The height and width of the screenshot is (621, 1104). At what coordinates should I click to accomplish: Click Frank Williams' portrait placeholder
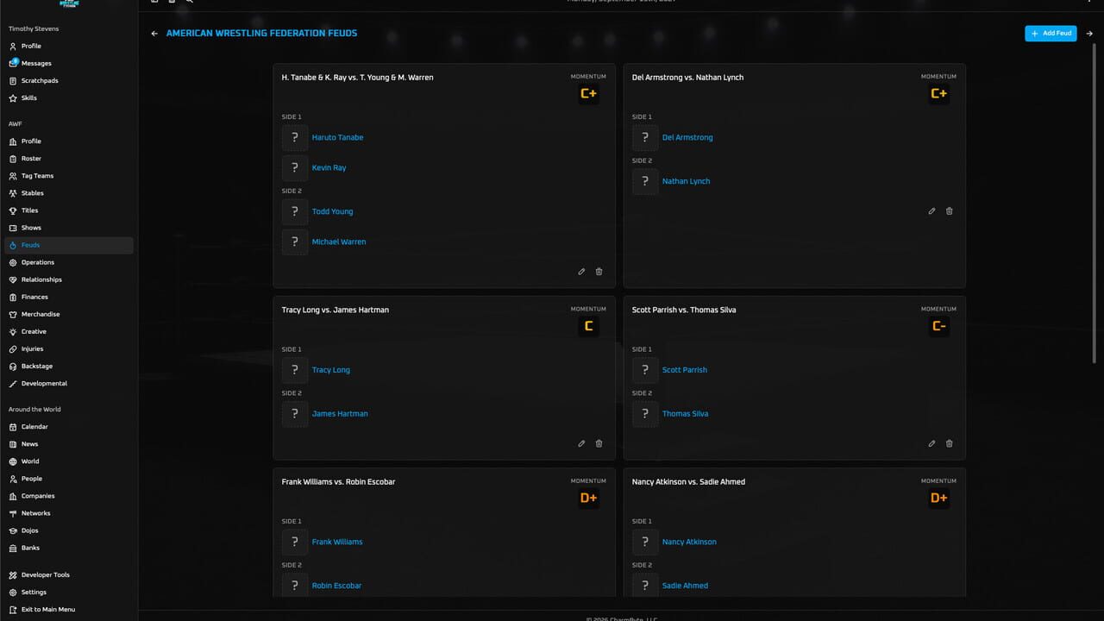295,542
